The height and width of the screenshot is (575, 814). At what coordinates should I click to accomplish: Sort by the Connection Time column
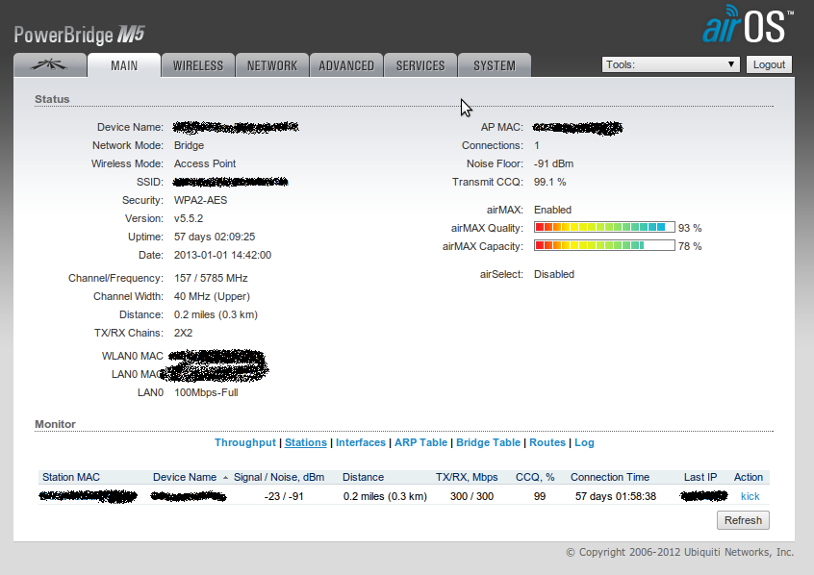click(610, 478)
